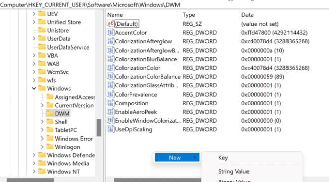Expand the Shell tree node
Screen dimensions: 329x182
[42, 122]
